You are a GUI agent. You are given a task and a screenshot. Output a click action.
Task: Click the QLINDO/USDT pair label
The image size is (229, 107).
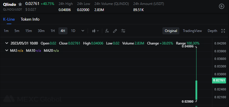tap(12, 10)
